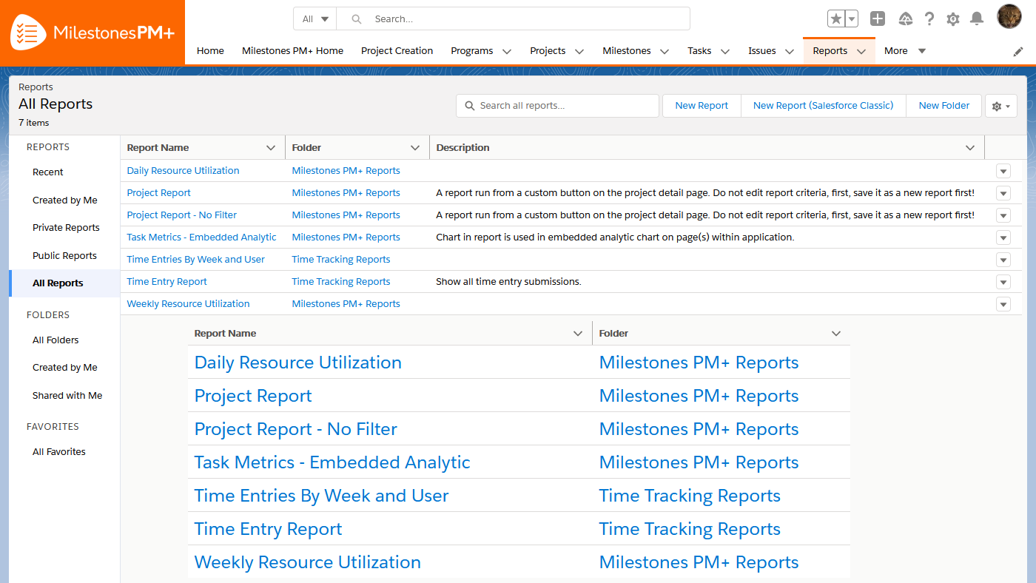Click the pencil icon to edit navigation
The height and width of the screenshot is (583, 1036).
[x=1018, y=51]
